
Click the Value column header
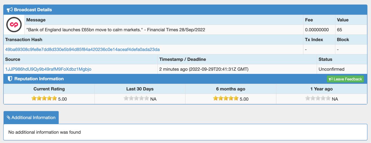343,20
